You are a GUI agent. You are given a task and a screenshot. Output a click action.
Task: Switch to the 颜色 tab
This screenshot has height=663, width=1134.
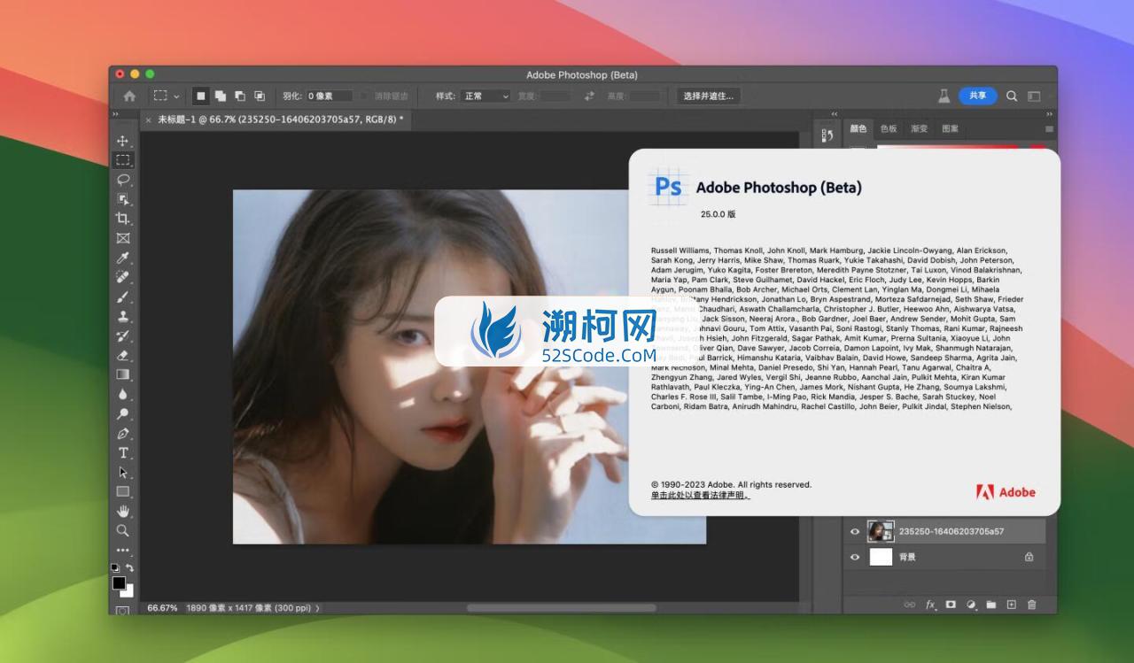point(858,128)
